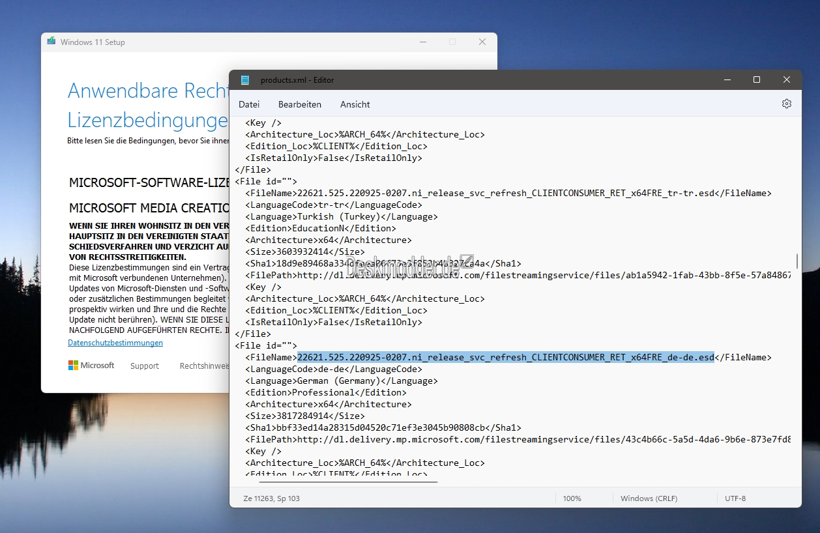Image resolution: width=820 pixels, height=533 pixels.
Task: Click the Windows 11 Setup window icon
Action: (x=51, y=42)
